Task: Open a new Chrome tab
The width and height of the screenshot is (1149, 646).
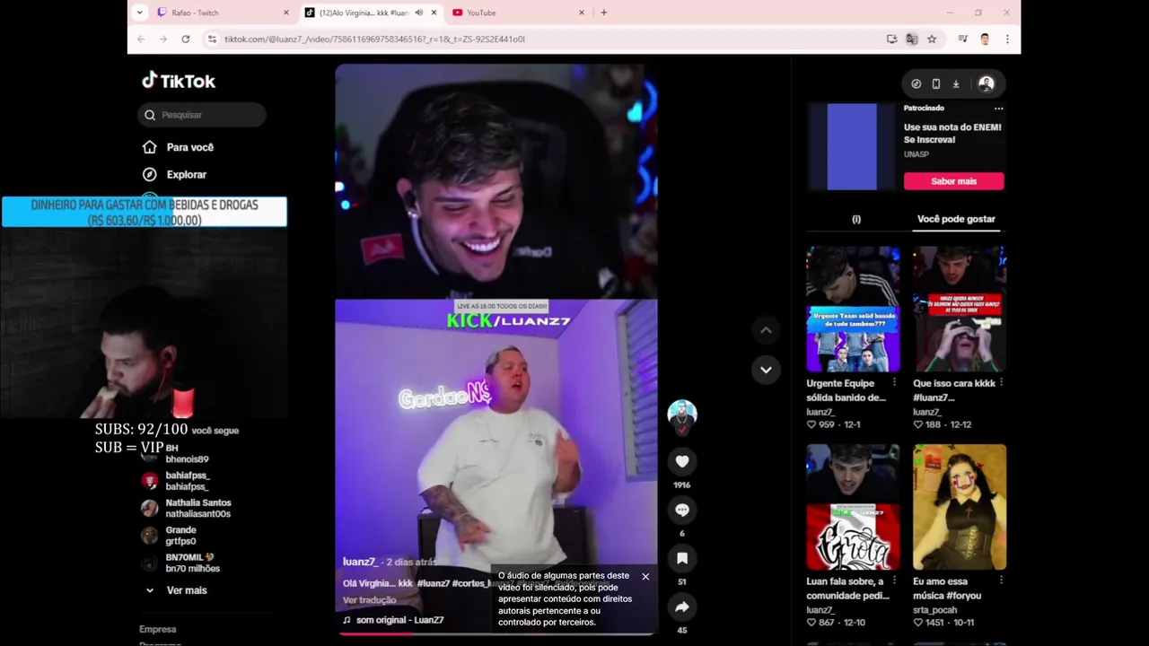Action: 603,13
